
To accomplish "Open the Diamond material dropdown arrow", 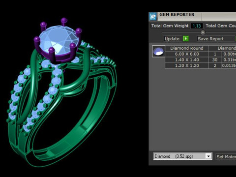I will pos(208,156).
